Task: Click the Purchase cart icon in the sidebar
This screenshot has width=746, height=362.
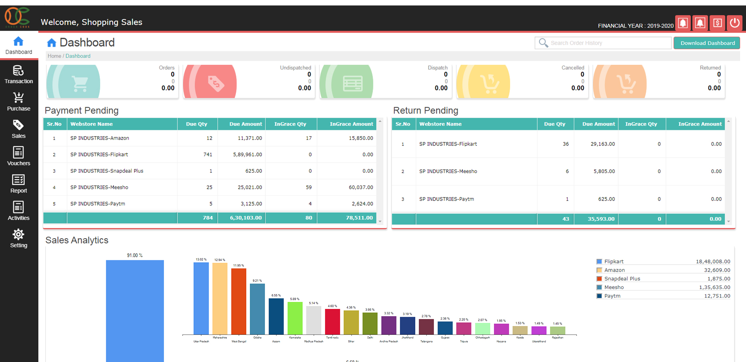Action: [18, 97]
